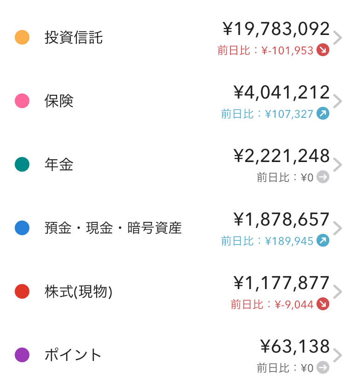The image size is (345, 377).
Task: Select the 投資信託 category label
Action: point(74,37)
